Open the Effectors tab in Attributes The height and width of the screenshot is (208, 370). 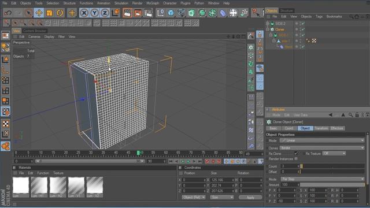tap(336, 128)
